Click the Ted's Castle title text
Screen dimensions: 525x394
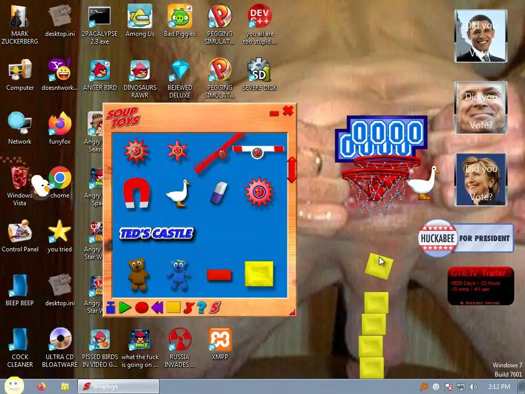click(156, 233)
